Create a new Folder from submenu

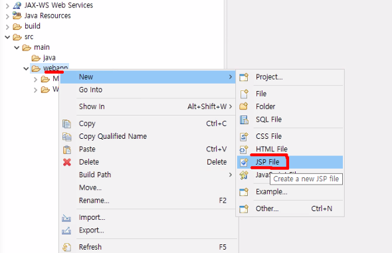tap(290, 107)
